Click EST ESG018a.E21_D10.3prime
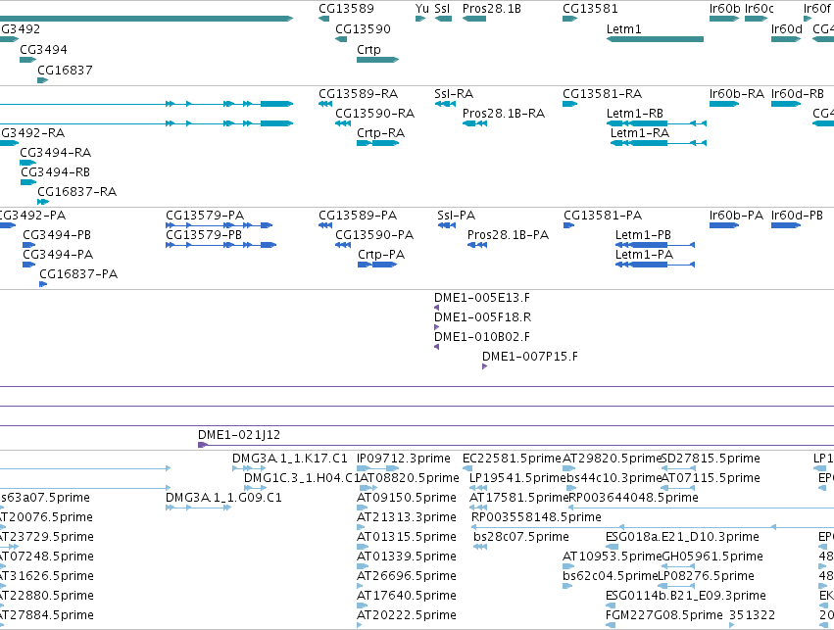This screenshot has width=834, height=630. (x=682, y=538)
